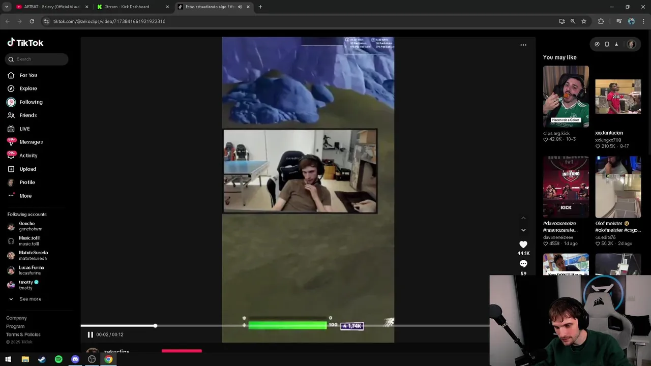Screen dimensions: 651x366
Task: Open the video options three-dot menu
Action: coord(523,45)
